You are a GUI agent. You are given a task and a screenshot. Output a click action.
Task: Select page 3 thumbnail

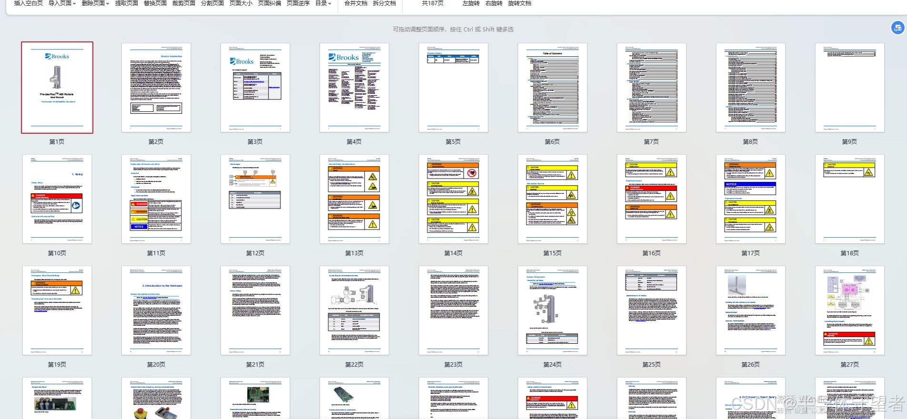point(255,88)
